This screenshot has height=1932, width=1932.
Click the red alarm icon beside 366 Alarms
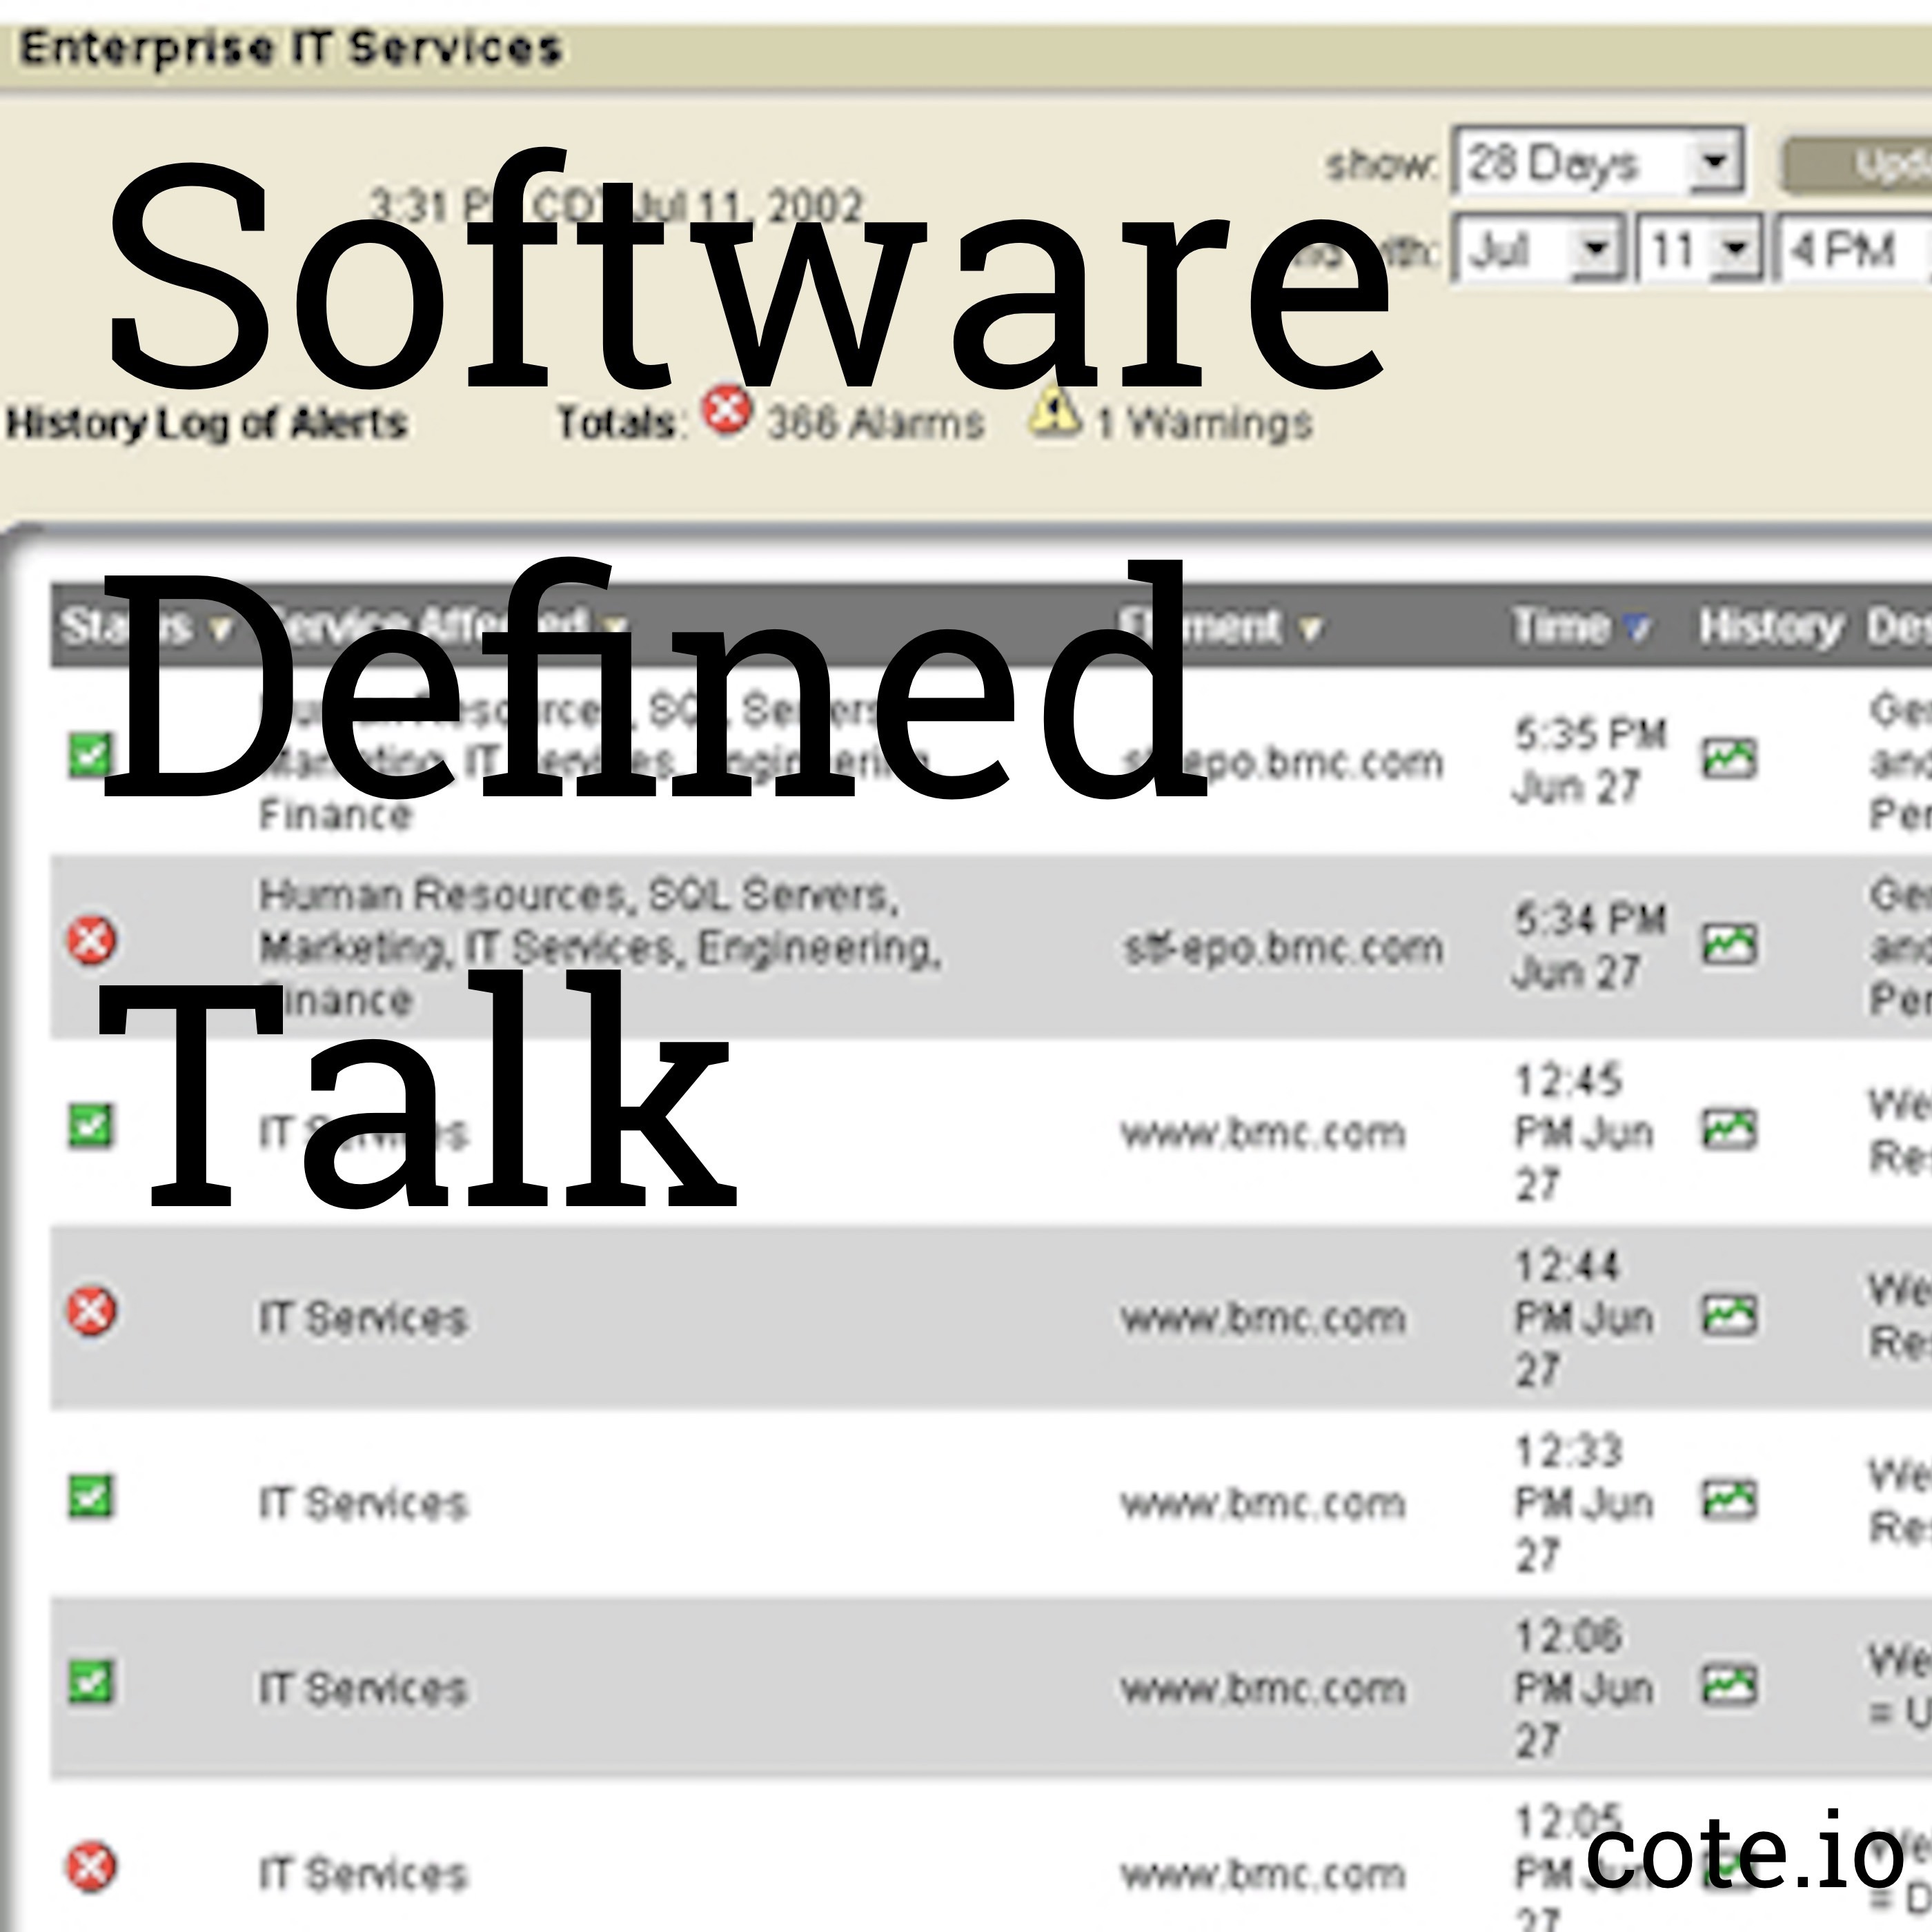click(x=726, y=410)
